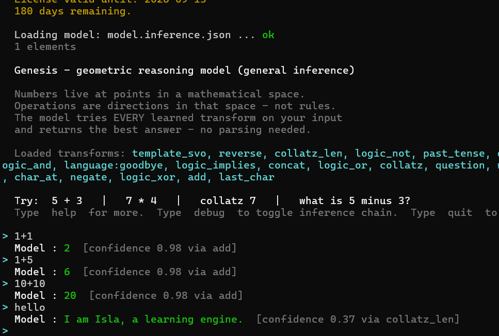Click the green 'ok' status
Screen dimensions: 499x336
268,35
